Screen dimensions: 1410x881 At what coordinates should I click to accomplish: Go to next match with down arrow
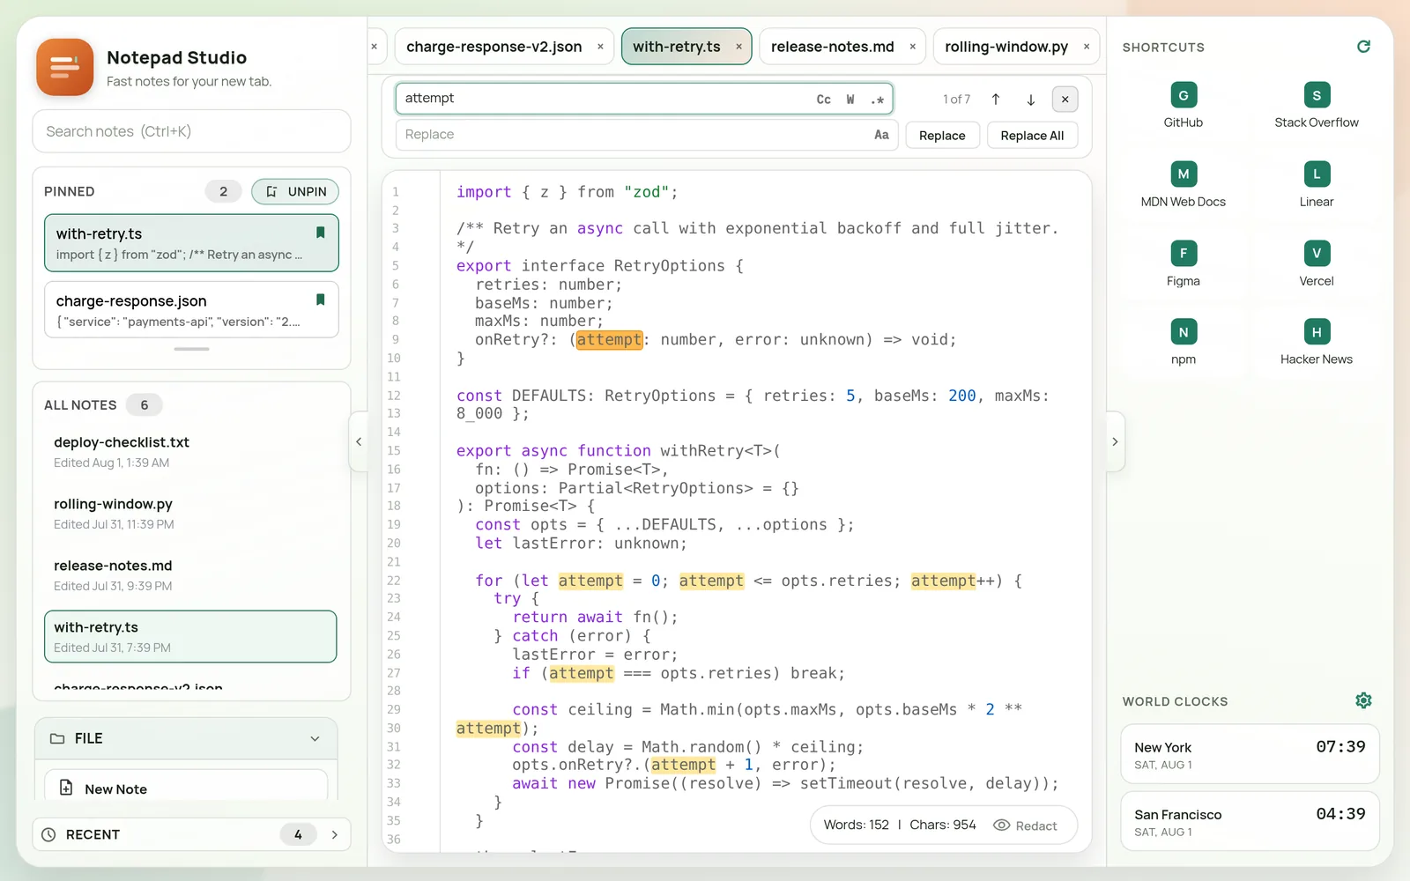[x=1030, y=100]
